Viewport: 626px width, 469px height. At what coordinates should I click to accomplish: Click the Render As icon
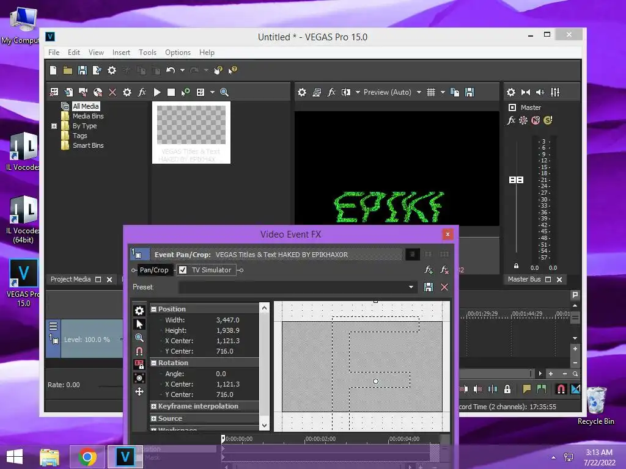pos(97,71)
